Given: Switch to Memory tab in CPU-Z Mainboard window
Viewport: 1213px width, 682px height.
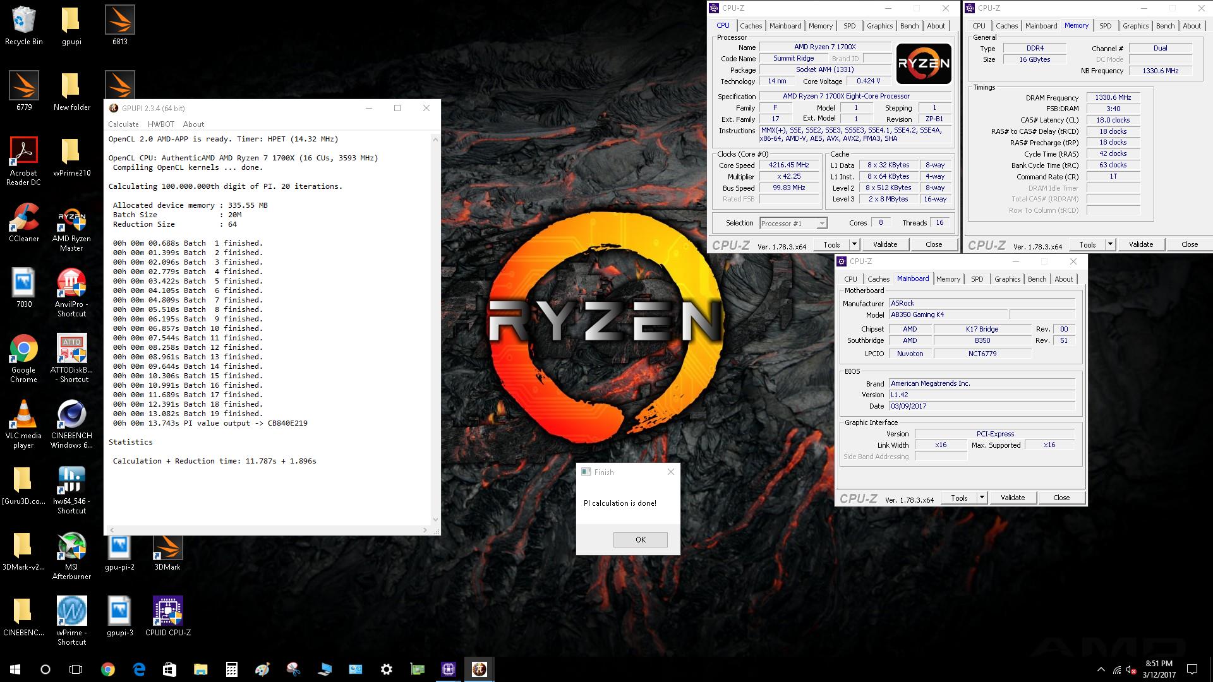Looking at the screenshot, I should coord(948,279).
